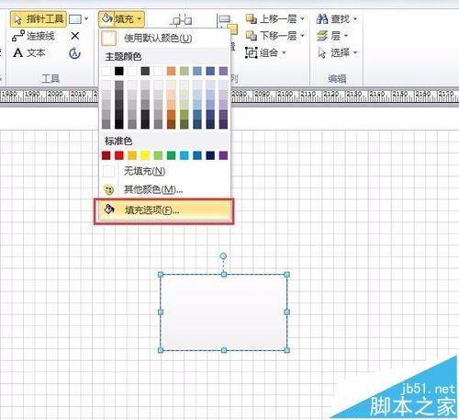Screen dimensions: 459x420
Task: Click inside the selected rectangle shape
Action: pyautogui.click(x=224, y=312)
